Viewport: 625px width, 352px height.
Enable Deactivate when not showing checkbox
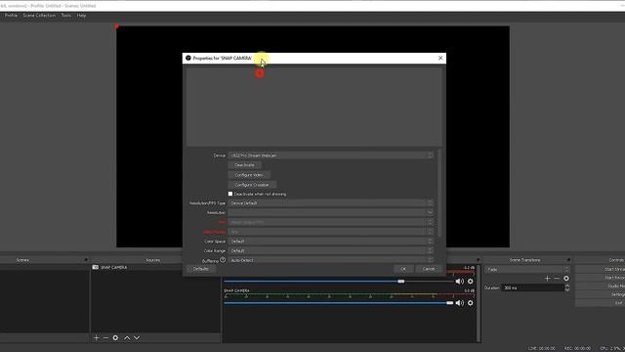[230, 194]
